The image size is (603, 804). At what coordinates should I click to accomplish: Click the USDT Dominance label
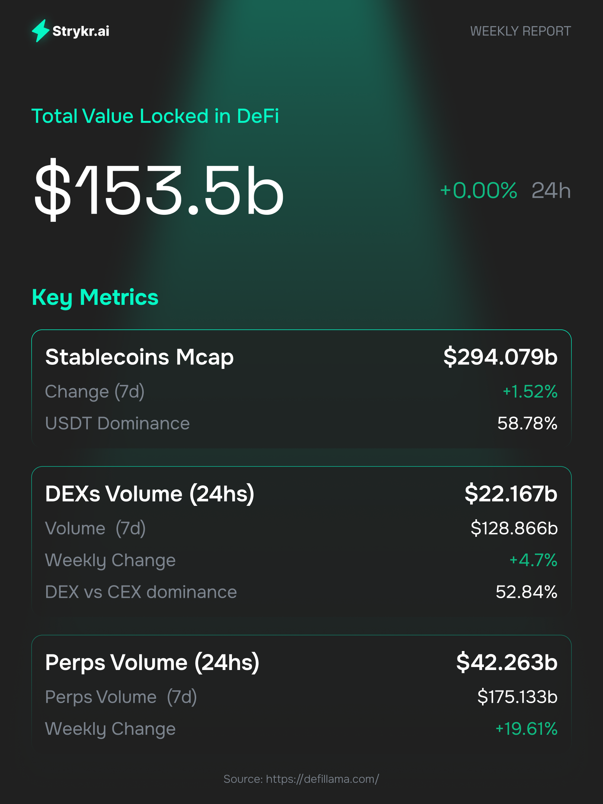point(117,424)
